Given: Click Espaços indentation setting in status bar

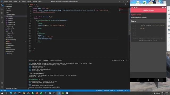Looking at the screenshot, I should (106, 91).
